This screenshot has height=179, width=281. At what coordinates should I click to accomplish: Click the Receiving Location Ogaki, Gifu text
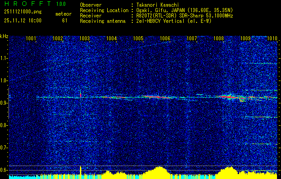(184, 10)
